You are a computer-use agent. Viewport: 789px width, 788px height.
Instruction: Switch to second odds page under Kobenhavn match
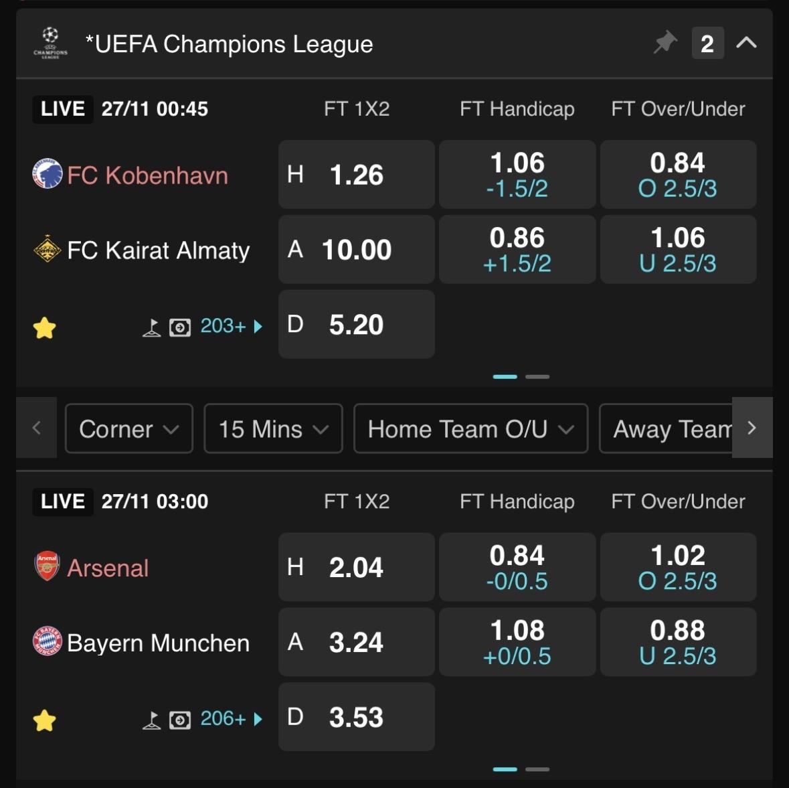point(537,377)
